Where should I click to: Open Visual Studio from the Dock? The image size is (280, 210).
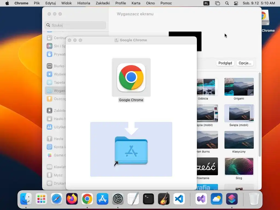pyautogui.click(x=201, y=199)
